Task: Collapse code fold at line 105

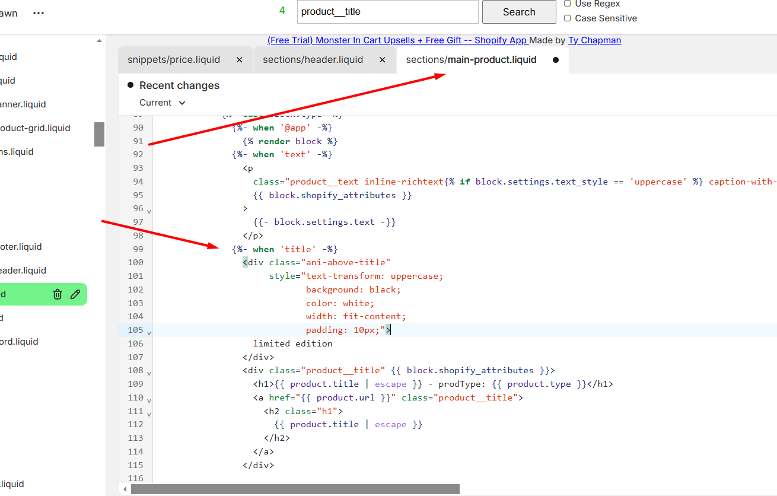Action: tap(149, 333)
